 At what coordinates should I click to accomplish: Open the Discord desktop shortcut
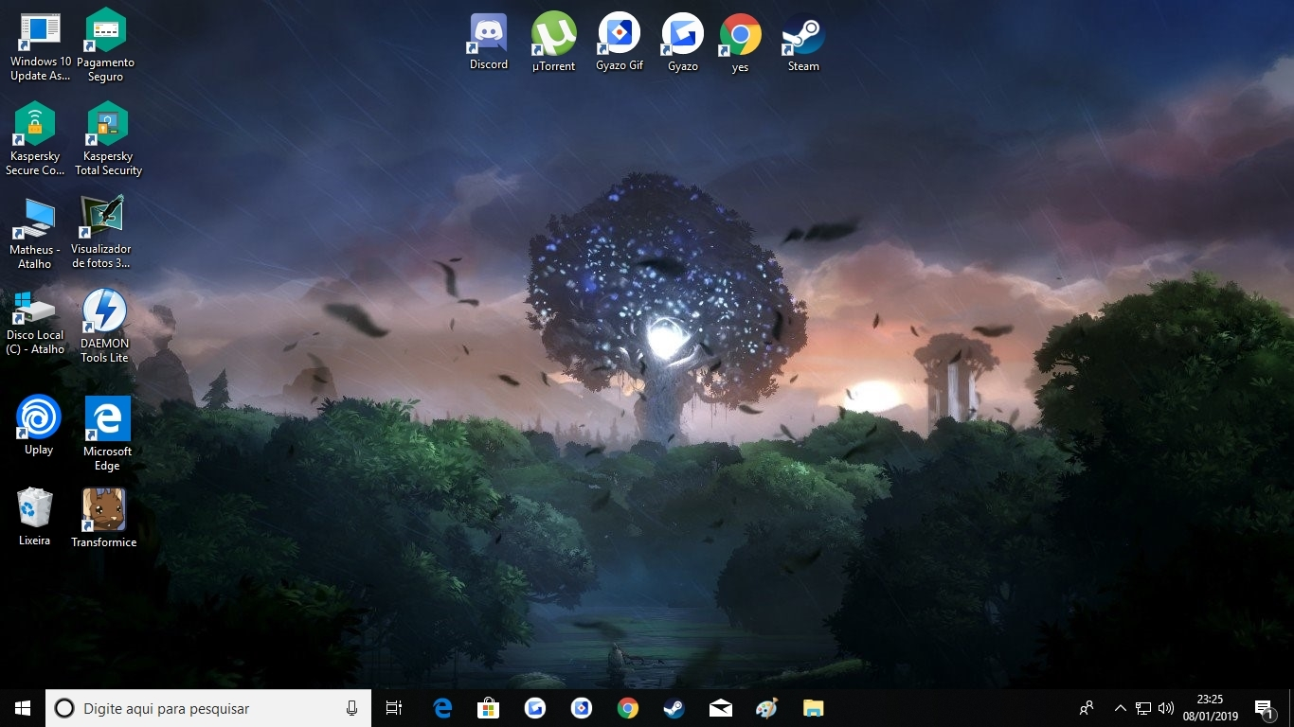coord(489,42)
